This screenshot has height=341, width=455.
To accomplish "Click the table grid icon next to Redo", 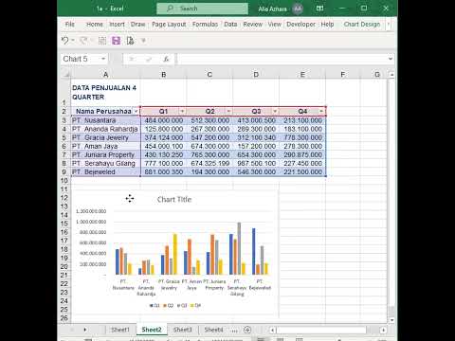I will [x=102, y=41].
